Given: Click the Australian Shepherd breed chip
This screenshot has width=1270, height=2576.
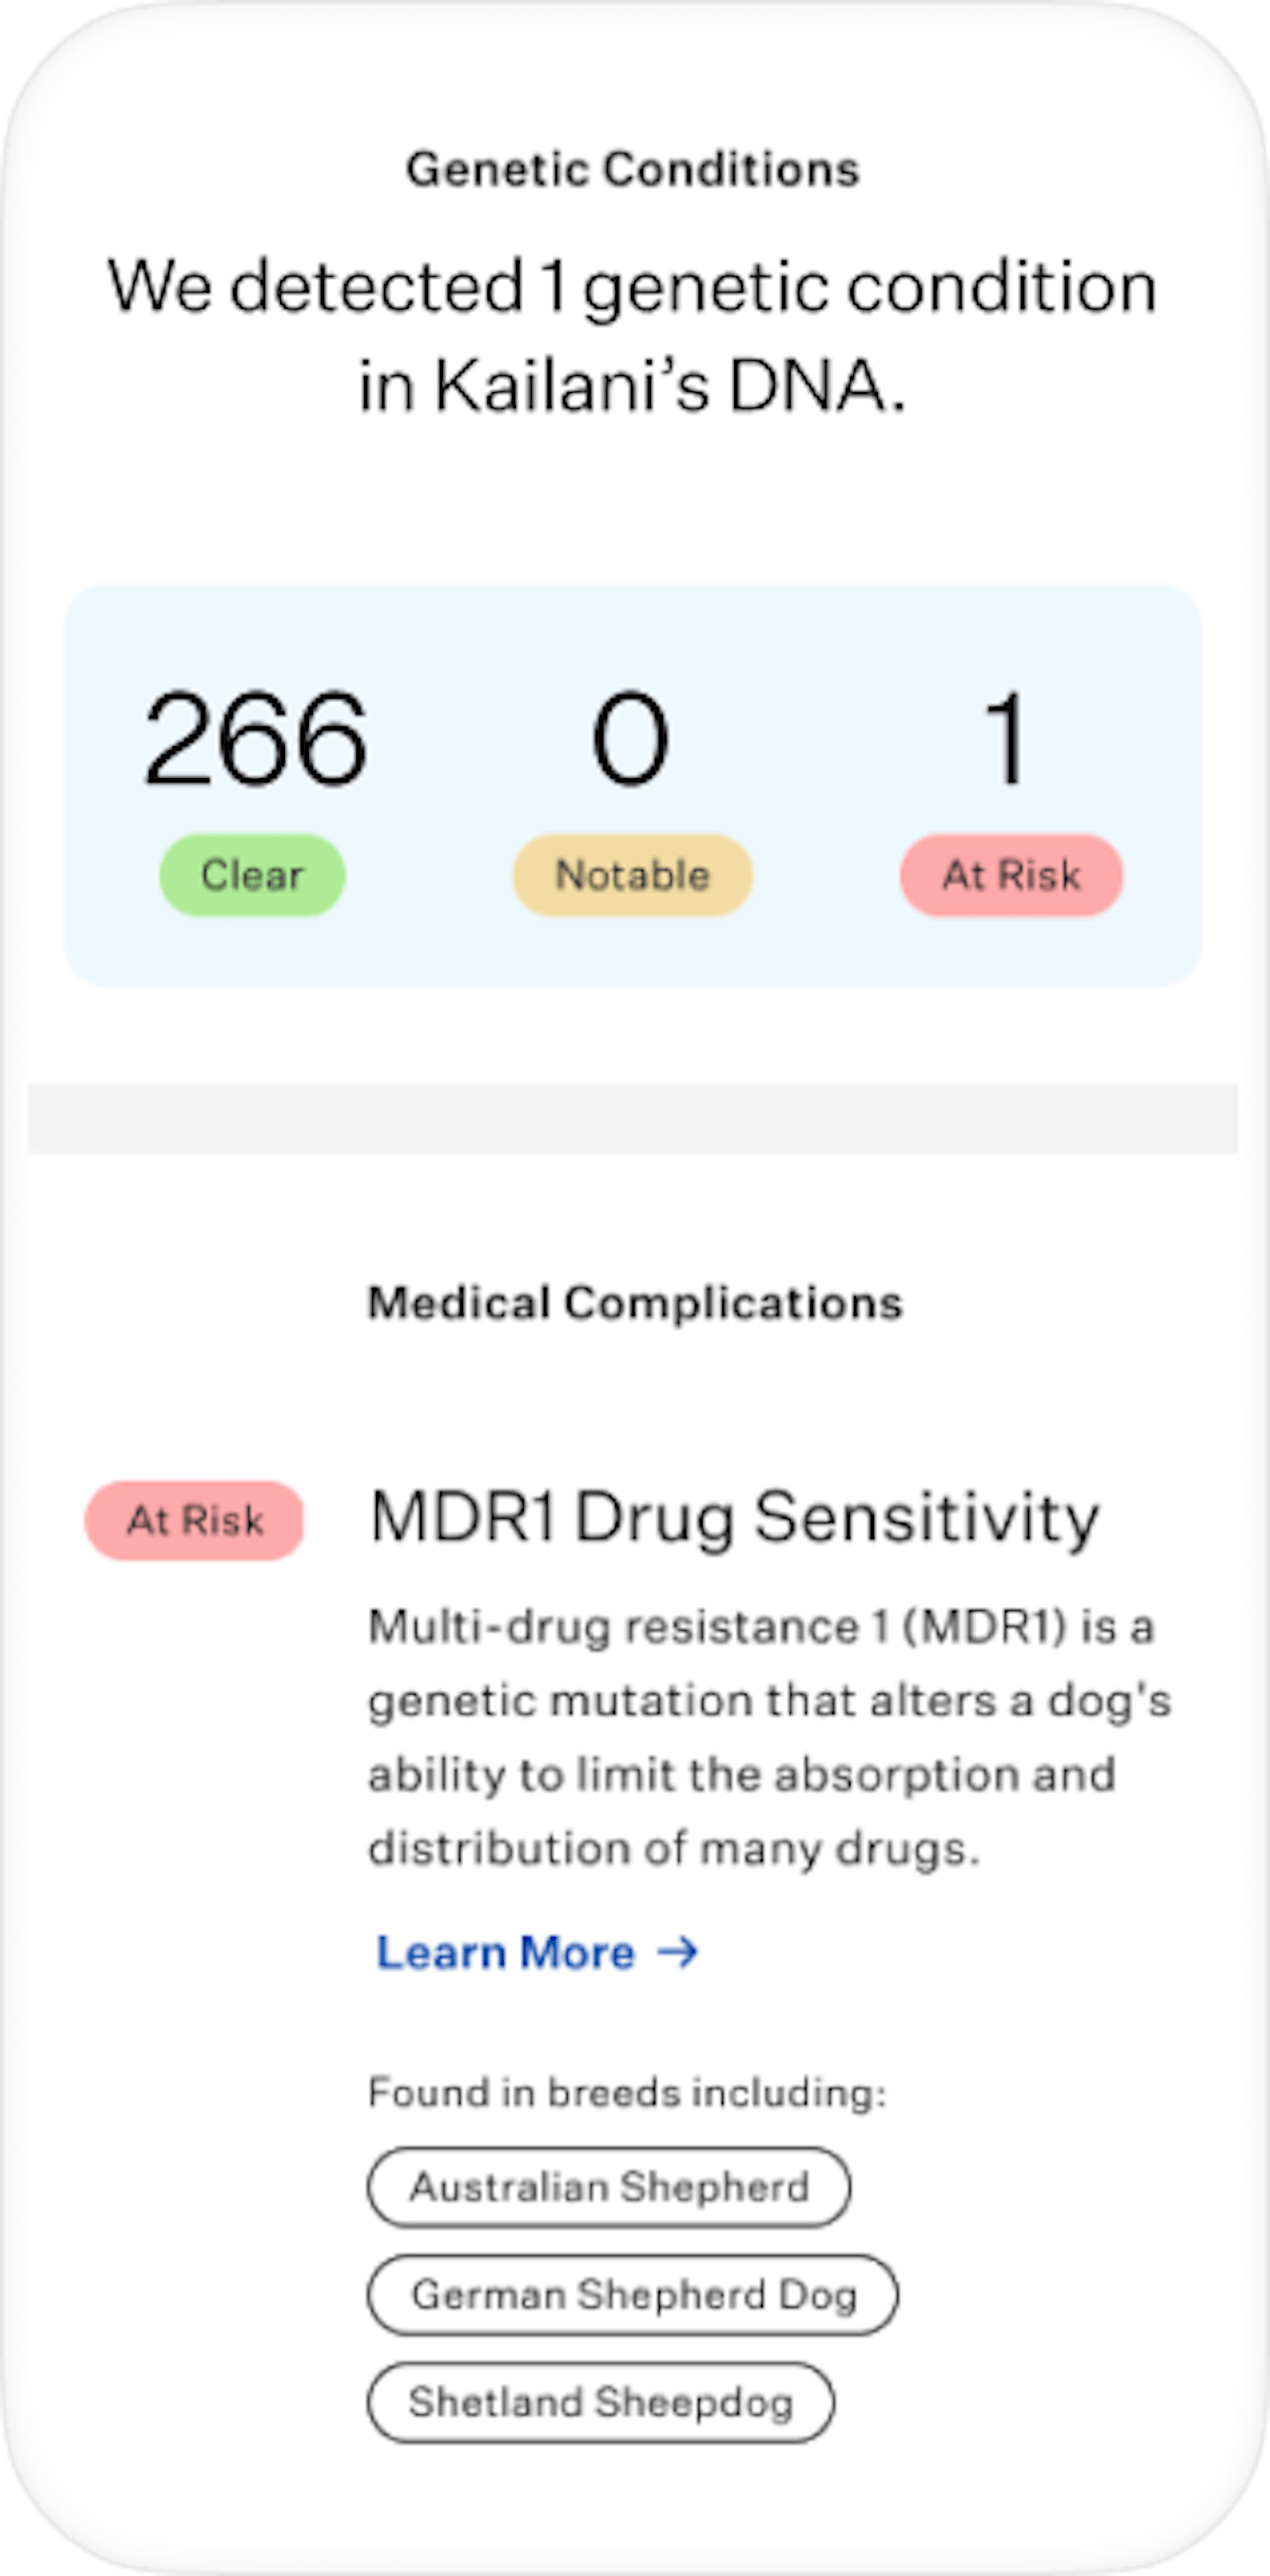Looking at the screenshot, I should click(609, 2187).
